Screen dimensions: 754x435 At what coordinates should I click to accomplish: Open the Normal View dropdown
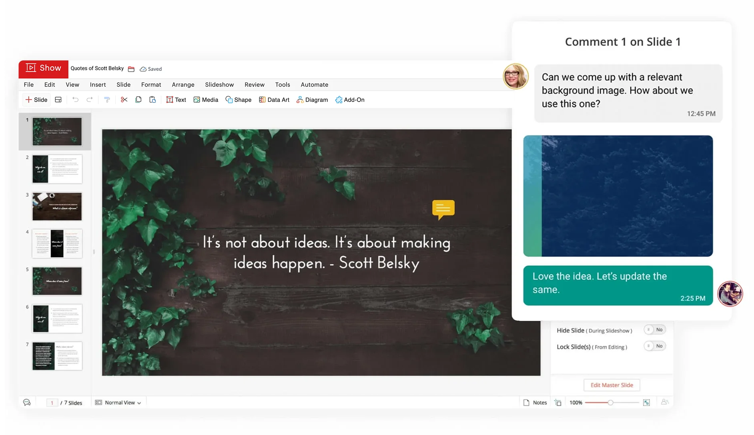[118, 402]
